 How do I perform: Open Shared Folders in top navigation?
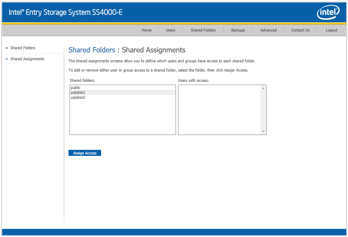[203, 30]
